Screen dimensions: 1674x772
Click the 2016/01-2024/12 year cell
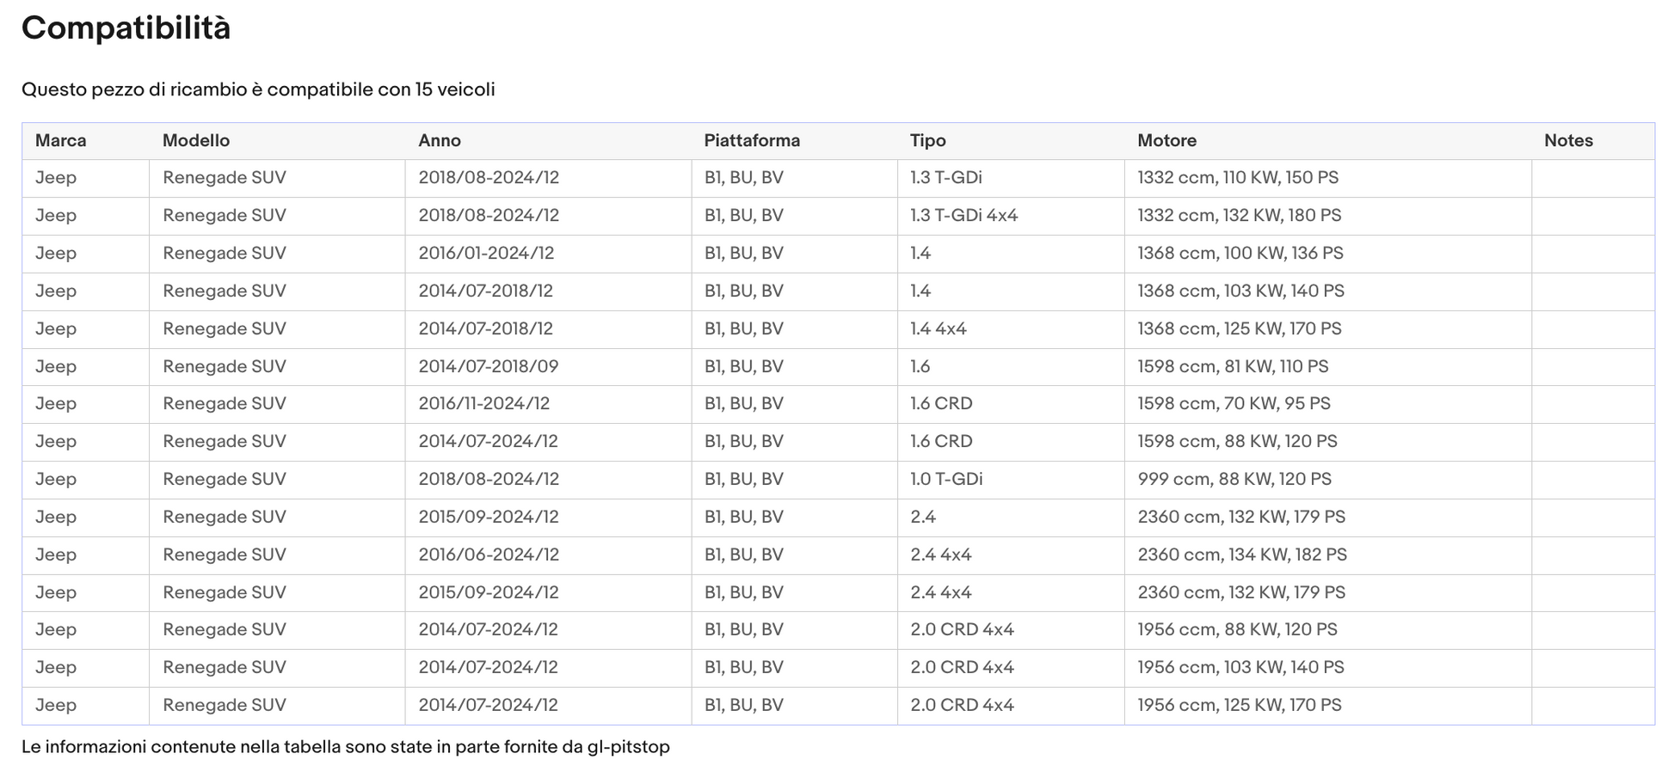click(486, 253)
